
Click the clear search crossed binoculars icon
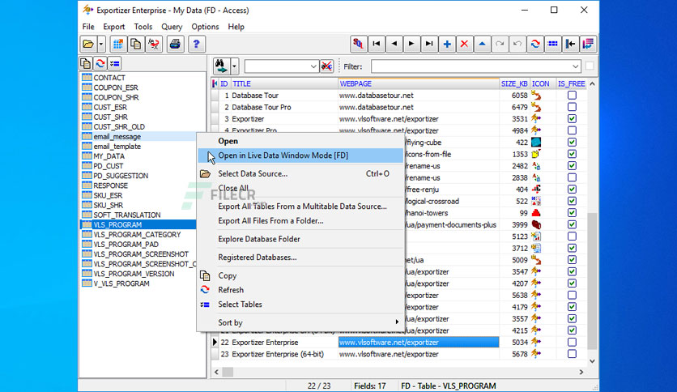click(327, 66)
